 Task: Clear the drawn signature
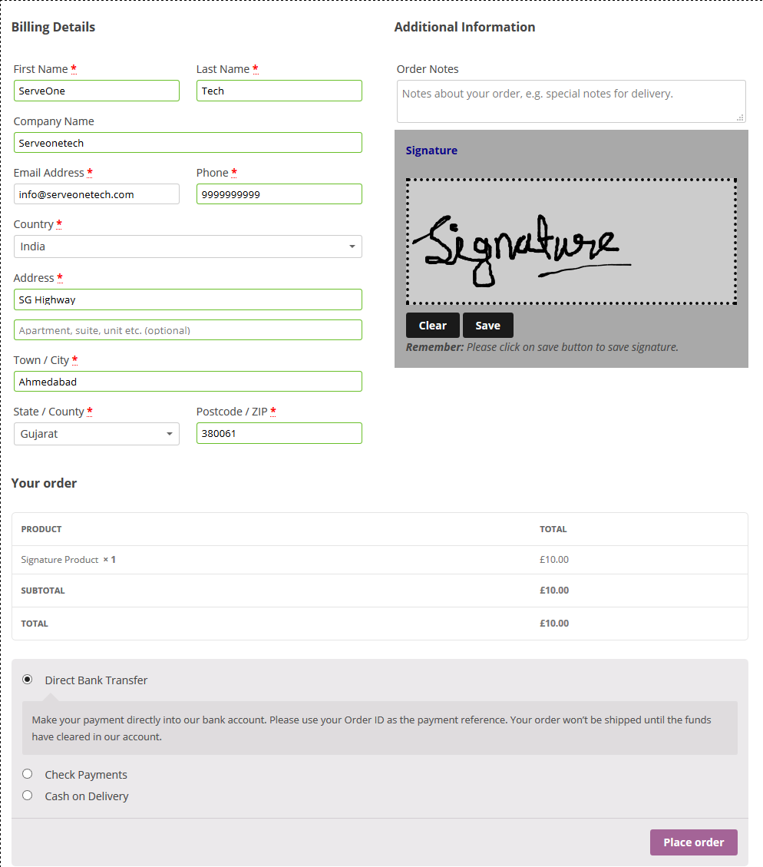433,325
